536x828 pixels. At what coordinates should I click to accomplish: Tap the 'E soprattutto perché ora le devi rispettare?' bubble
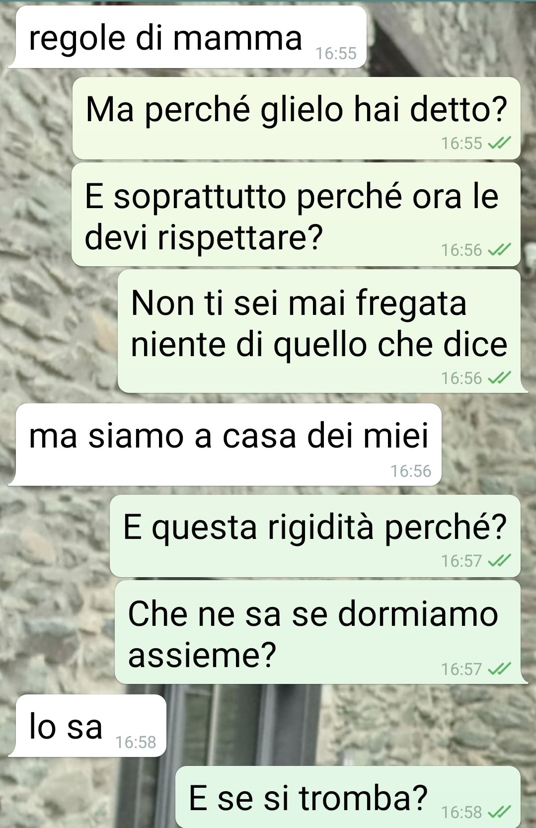[x=296, y=214]
